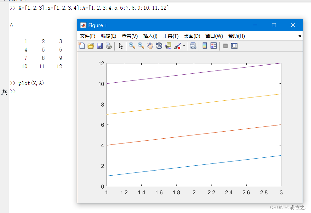
Task: Click the orange line in the plot
Action: pos(194,135)
